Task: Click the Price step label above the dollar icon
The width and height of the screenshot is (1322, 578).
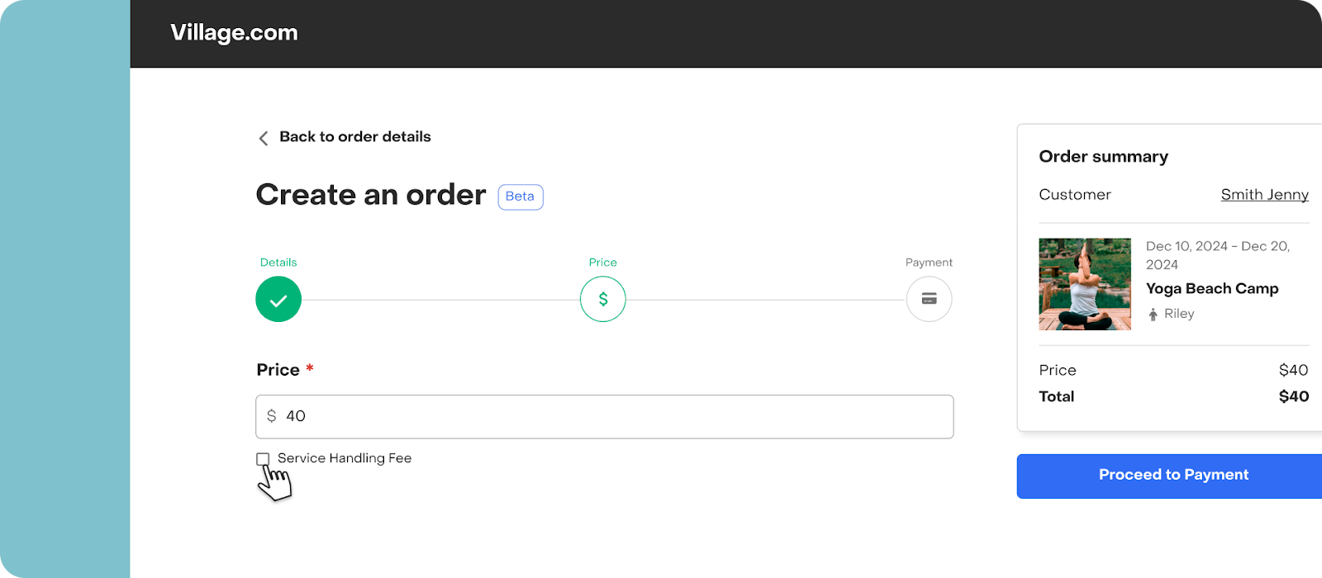Action: tap(603, 263)
